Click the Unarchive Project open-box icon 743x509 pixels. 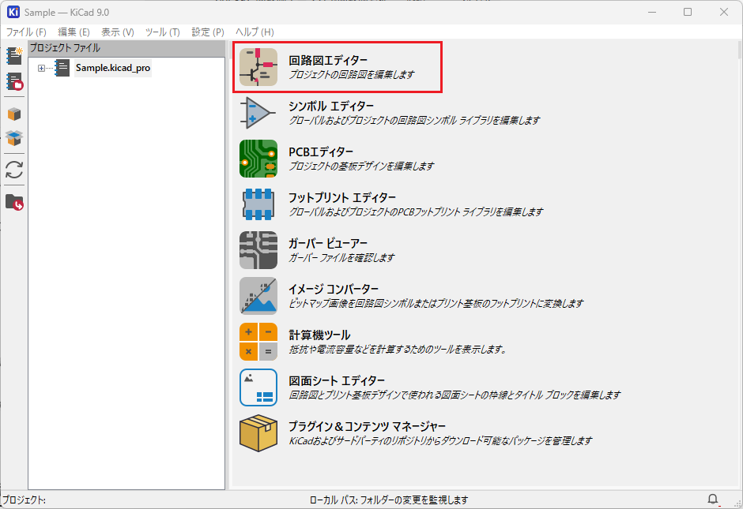[14, 138]
